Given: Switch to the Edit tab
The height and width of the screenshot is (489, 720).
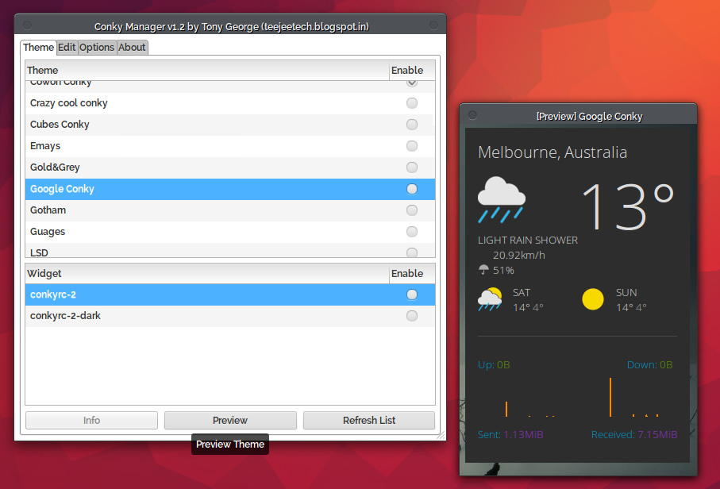Looking at the screenshot, I should click(x=67, y=47).
